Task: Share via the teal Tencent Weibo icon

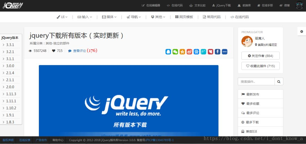Action: coord(203,52)
